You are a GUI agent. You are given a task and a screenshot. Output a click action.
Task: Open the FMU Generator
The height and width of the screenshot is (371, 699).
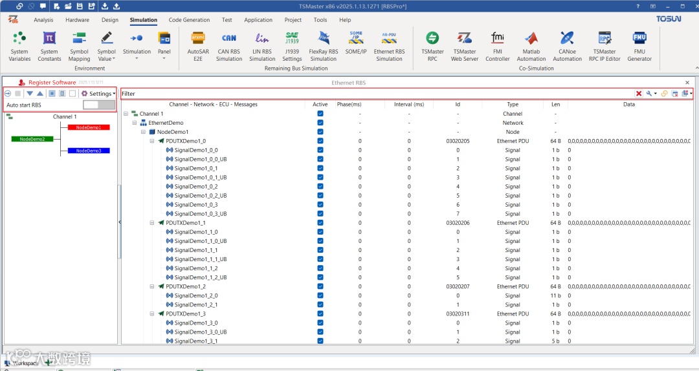[639, 46]
